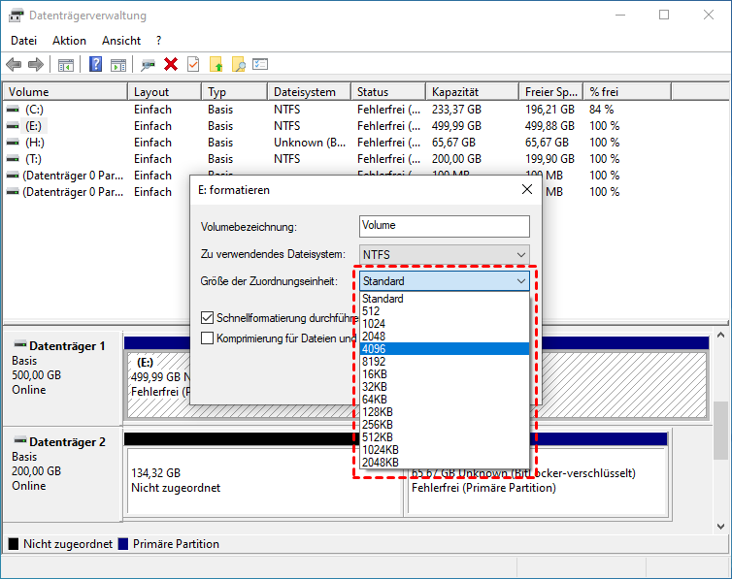This screenshot has height=579, width=732.
Task: Click the Datenträgerverwaltung title bar app icon
Action: [16, 16]
